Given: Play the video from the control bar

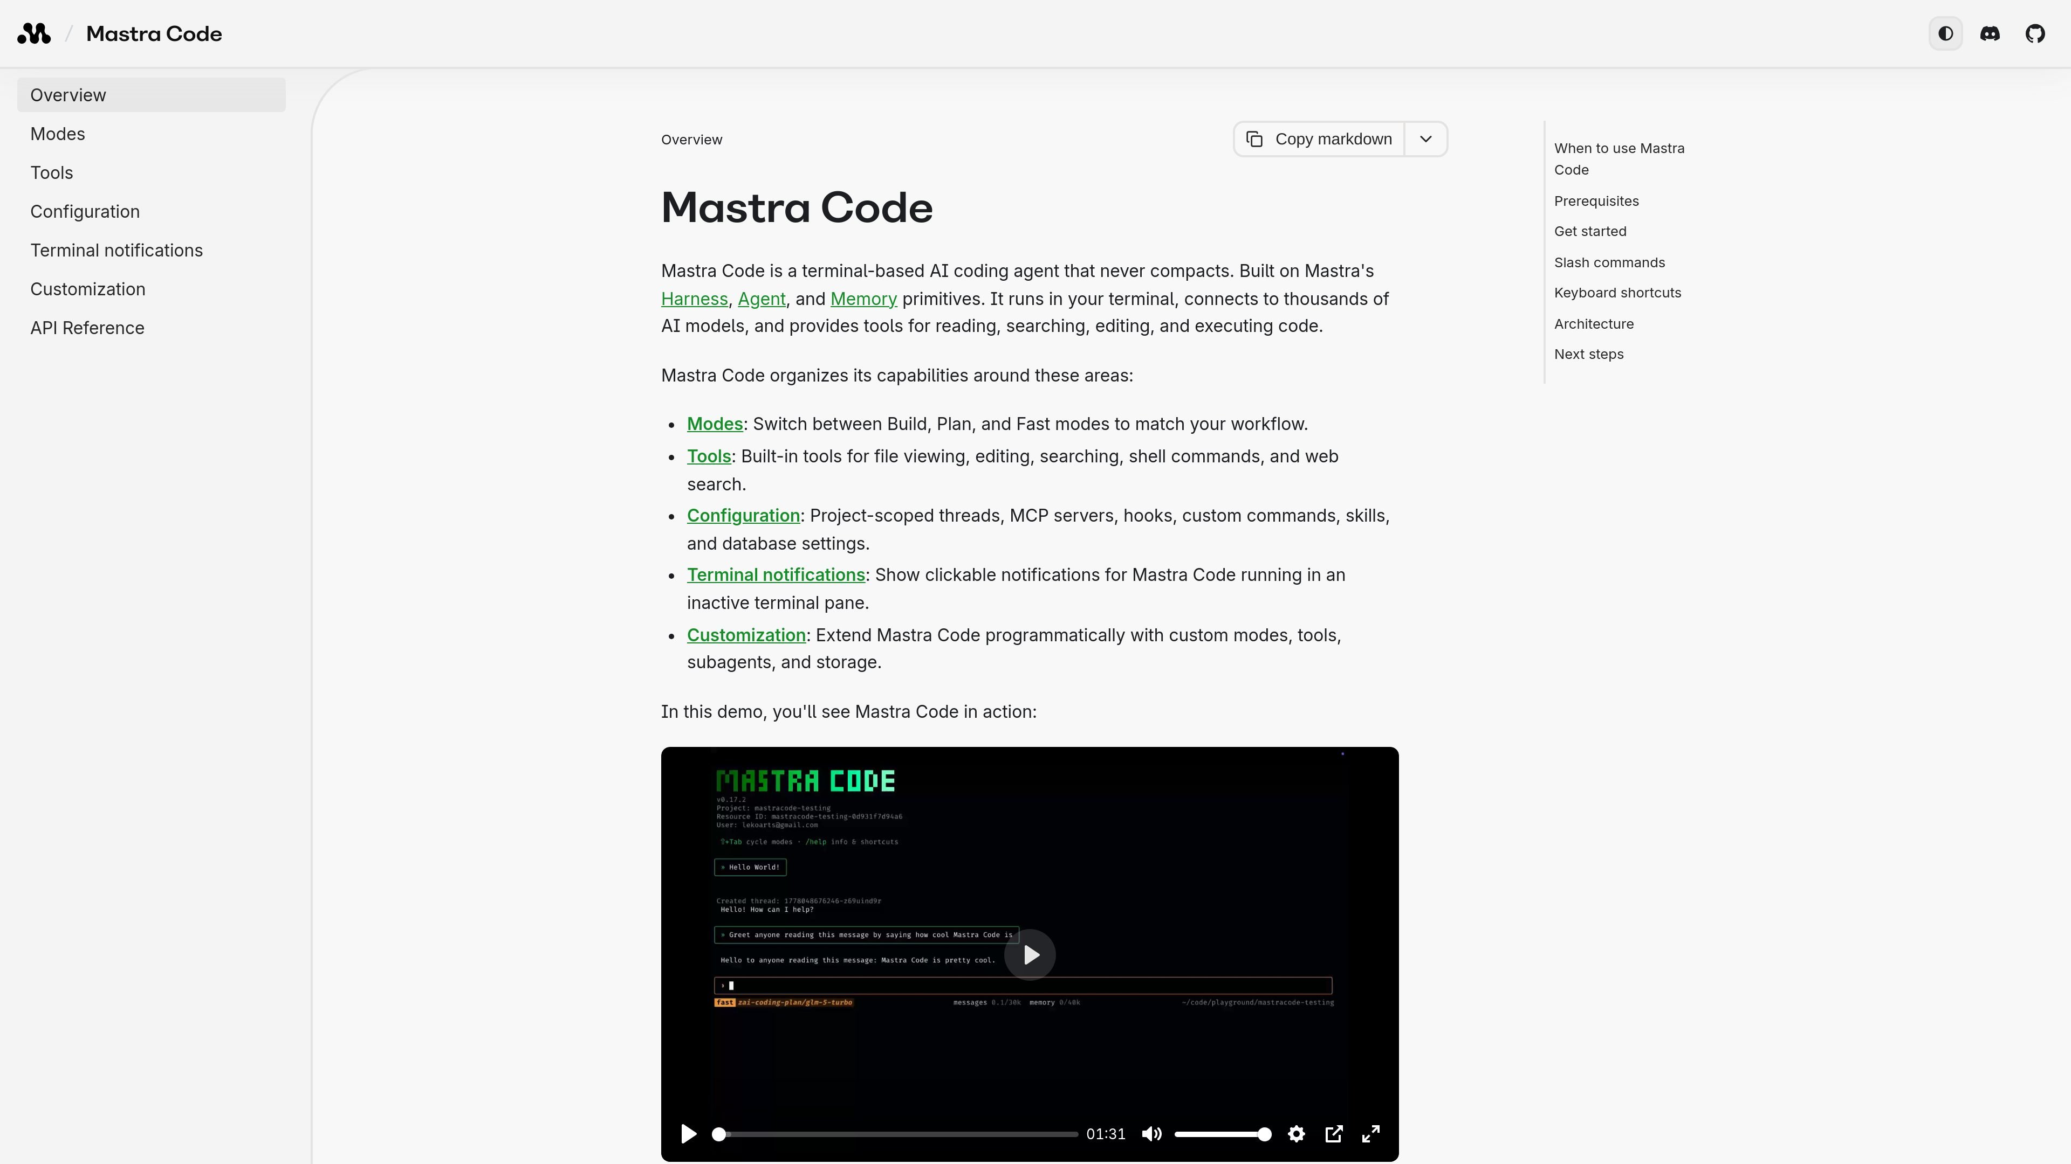Looking at the screenshot, I should [x=688, y=1133].
